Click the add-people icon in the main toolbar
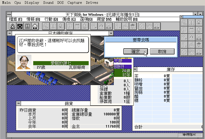 [x=94, y=26]
